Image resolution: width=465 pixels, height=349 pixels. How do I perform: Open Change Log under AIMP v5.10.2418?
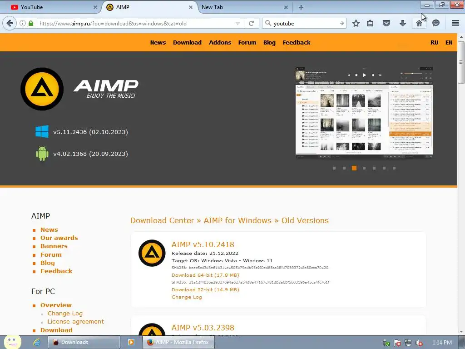(x=187, y=297)
